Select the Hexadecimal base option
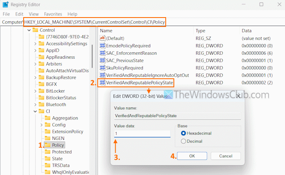The height and width of the screenshot is (175, 285). (x=183, y=133)
